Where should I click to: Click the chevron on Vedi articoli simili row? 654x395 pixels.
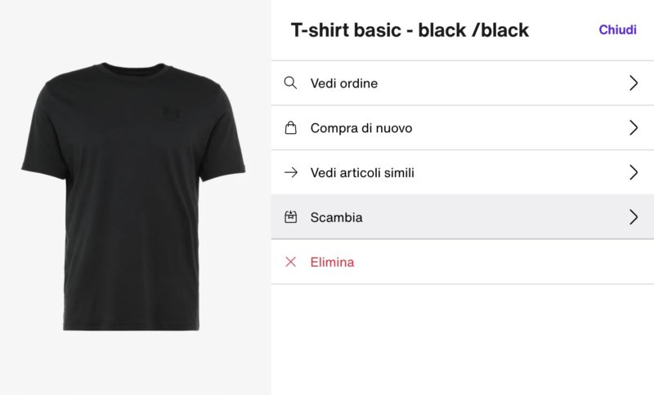(x=633, y=173)
